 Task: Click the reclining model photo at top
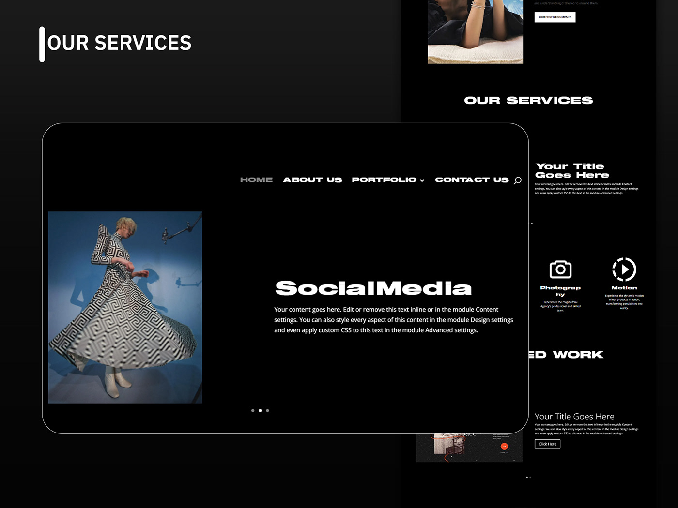tap(475, 31)
